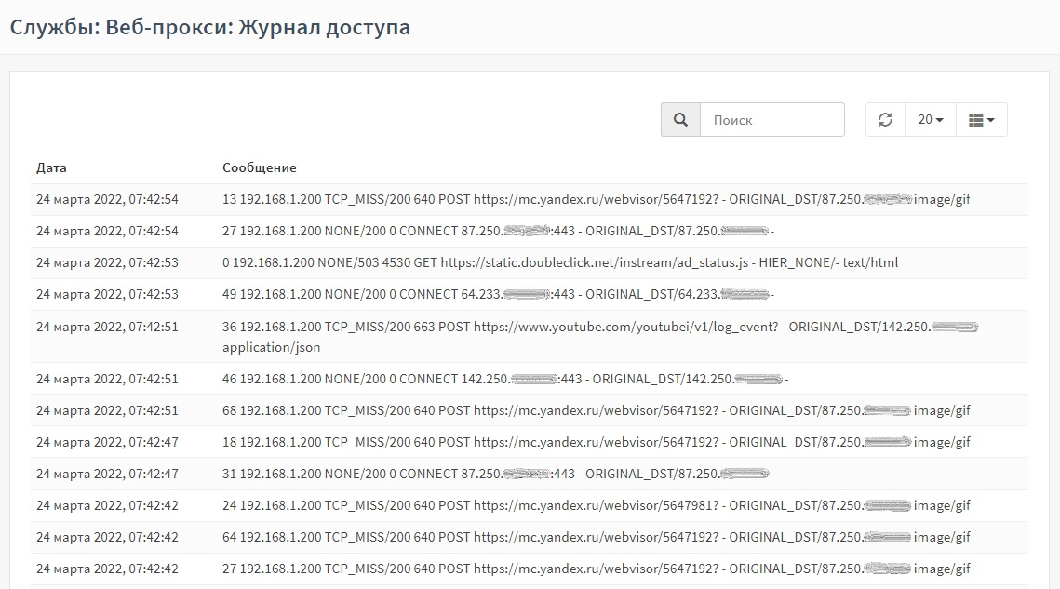Image resolution: width=1060 pixels, height=589 pixels.
Task: Click the webvisor/5647981 POST log row
Action: coord(530,505)
